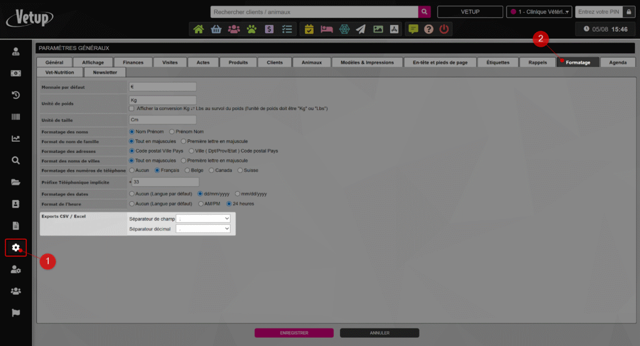The image size is (640, 346).
Task: Click the barcode icon in sidebar
Action: [x=16, y=117]
